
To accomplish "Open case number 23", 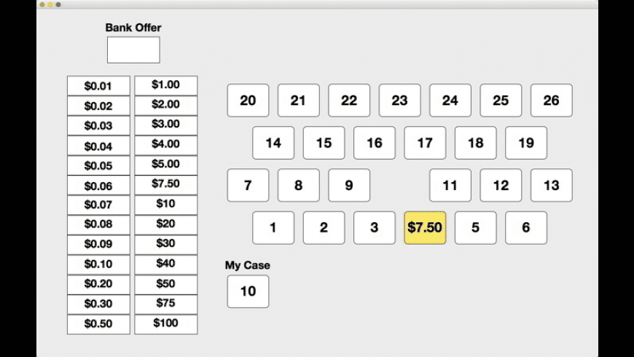I will tap(399, 101).
